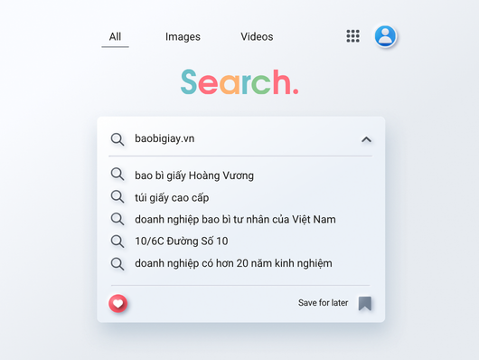This screenshot has width=479, height=360.
Task: Choose suggestion túi giấy cao cấp
Action: 172,197
